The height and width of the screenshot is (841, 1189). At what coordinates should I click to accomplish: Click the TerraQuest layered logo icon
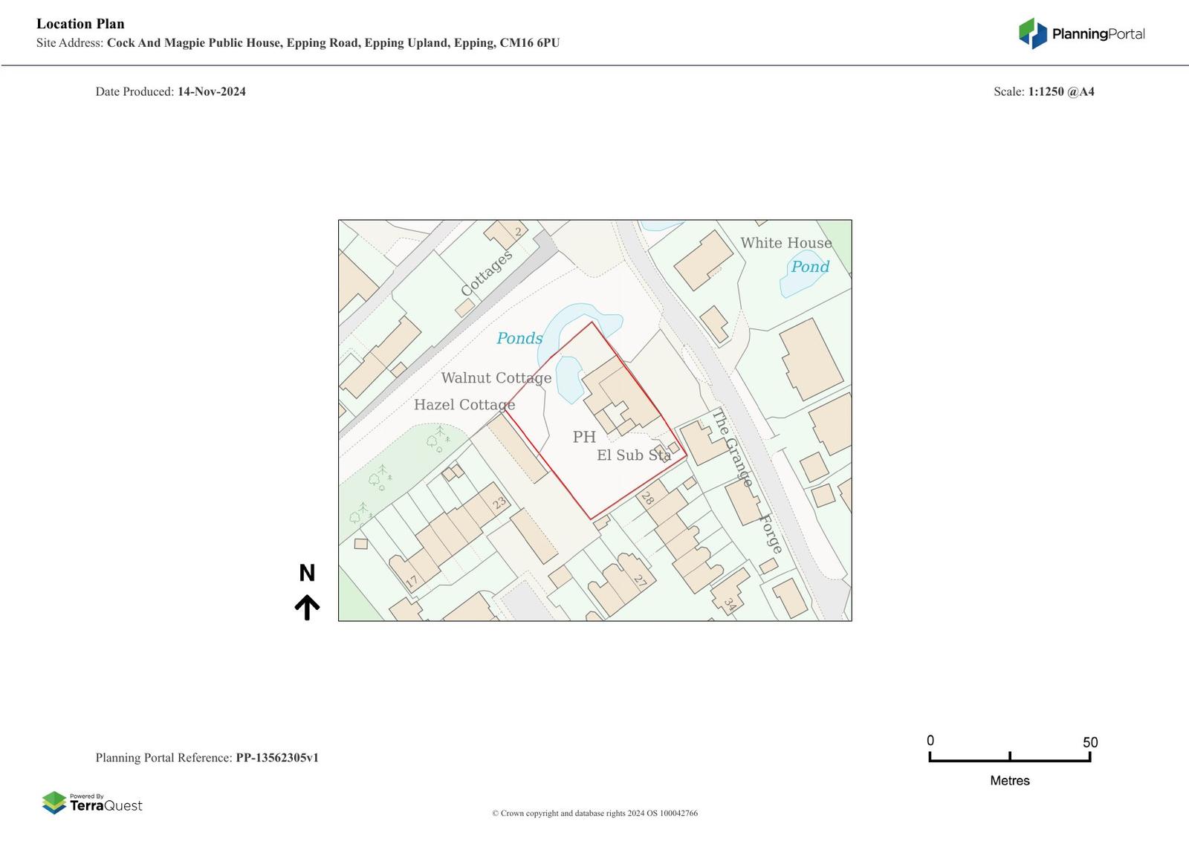pyautogui.click(x=54, y=802)
